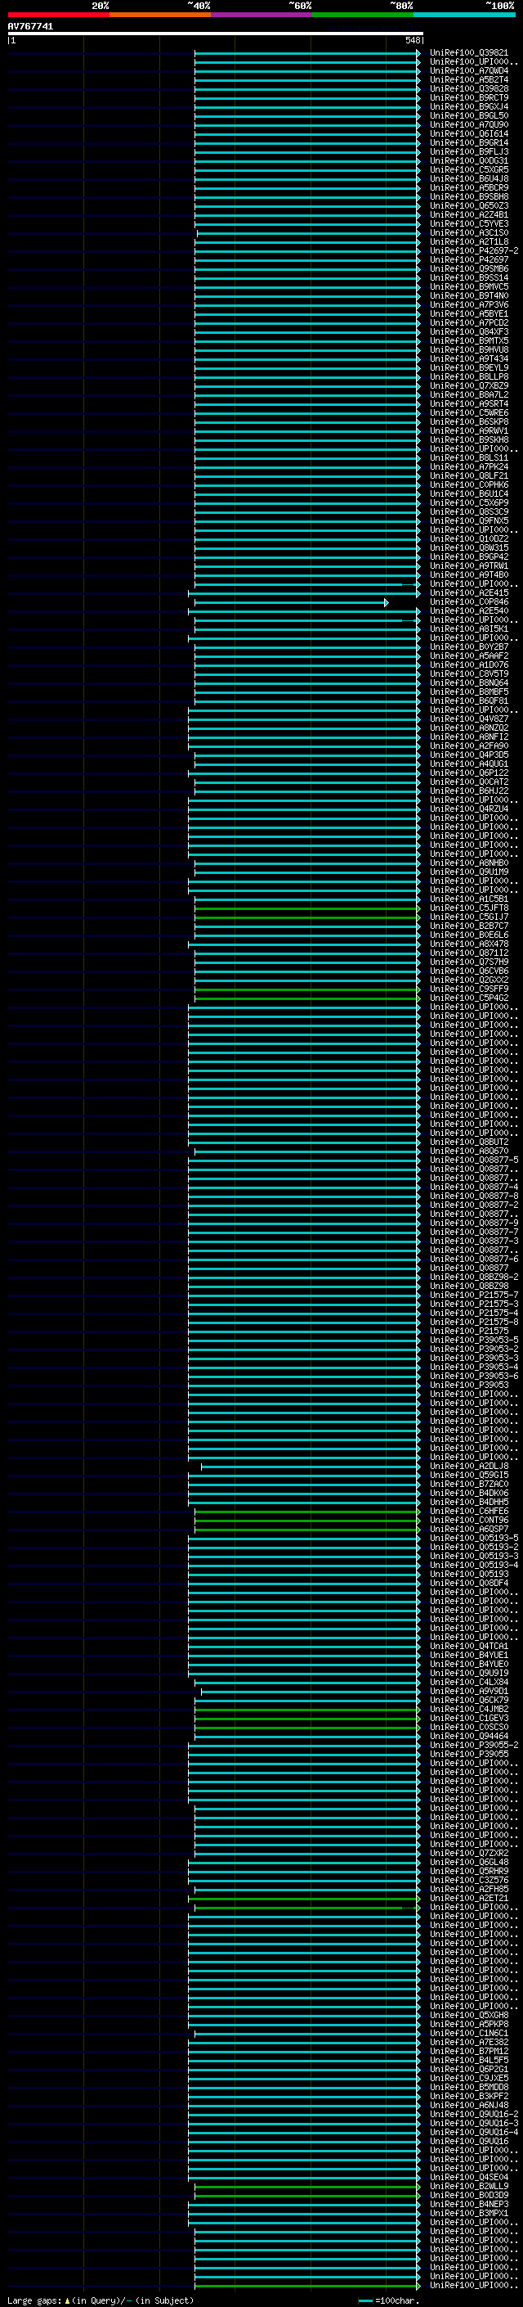
Task: Click the red 20% identity legend segment
Action: 58,15
